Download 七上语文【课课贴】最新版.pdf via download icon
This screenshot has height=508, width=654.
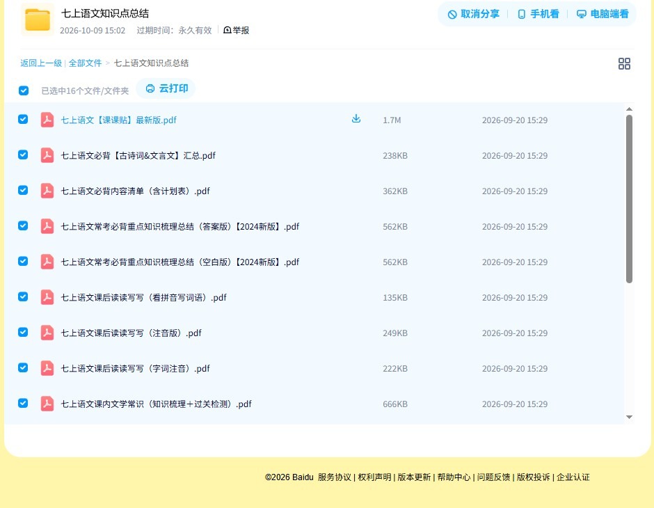[x=356, y=119]
